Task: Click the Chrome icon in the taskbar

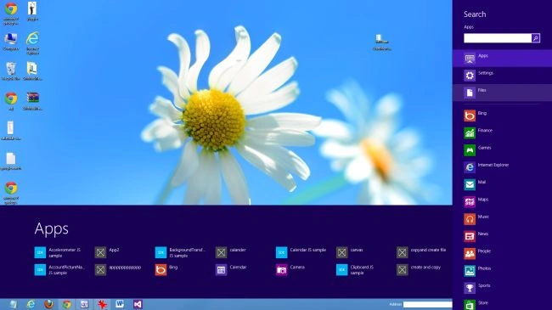Action: [x=66, y=304]
